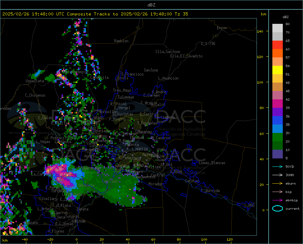Click the white 80 dBZ color swatch
Viewport: 303px width, 244px height.
pyautogui.click(x=277, y=28)
